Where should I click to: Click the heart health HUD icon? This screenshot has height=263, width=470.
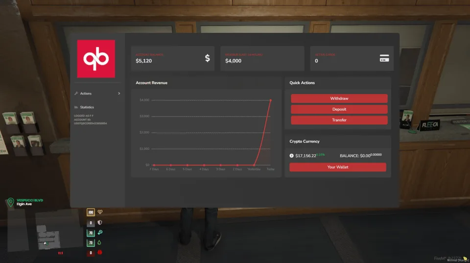(x=100, y=212)
